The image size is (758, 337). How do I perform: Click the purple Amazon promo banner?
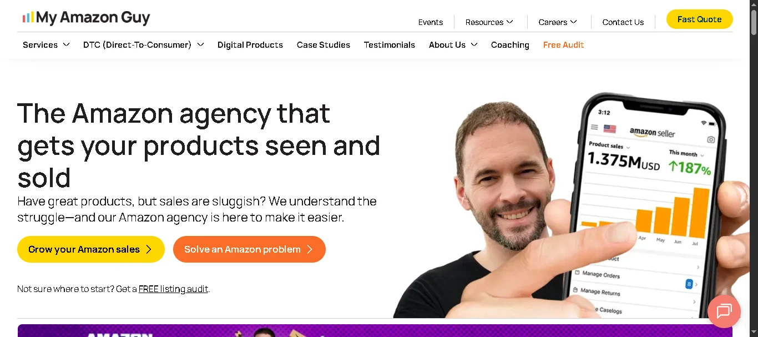click(x=375, y=330)
